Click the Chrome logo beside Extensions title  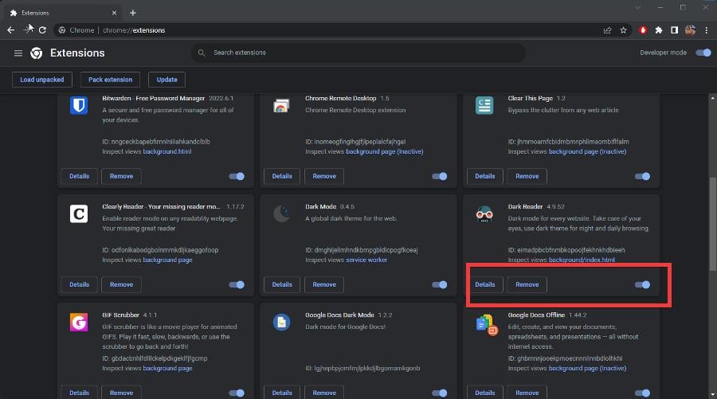[37, 53]
